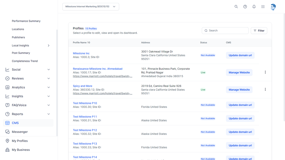Expand the Reports section chevron

49,114
